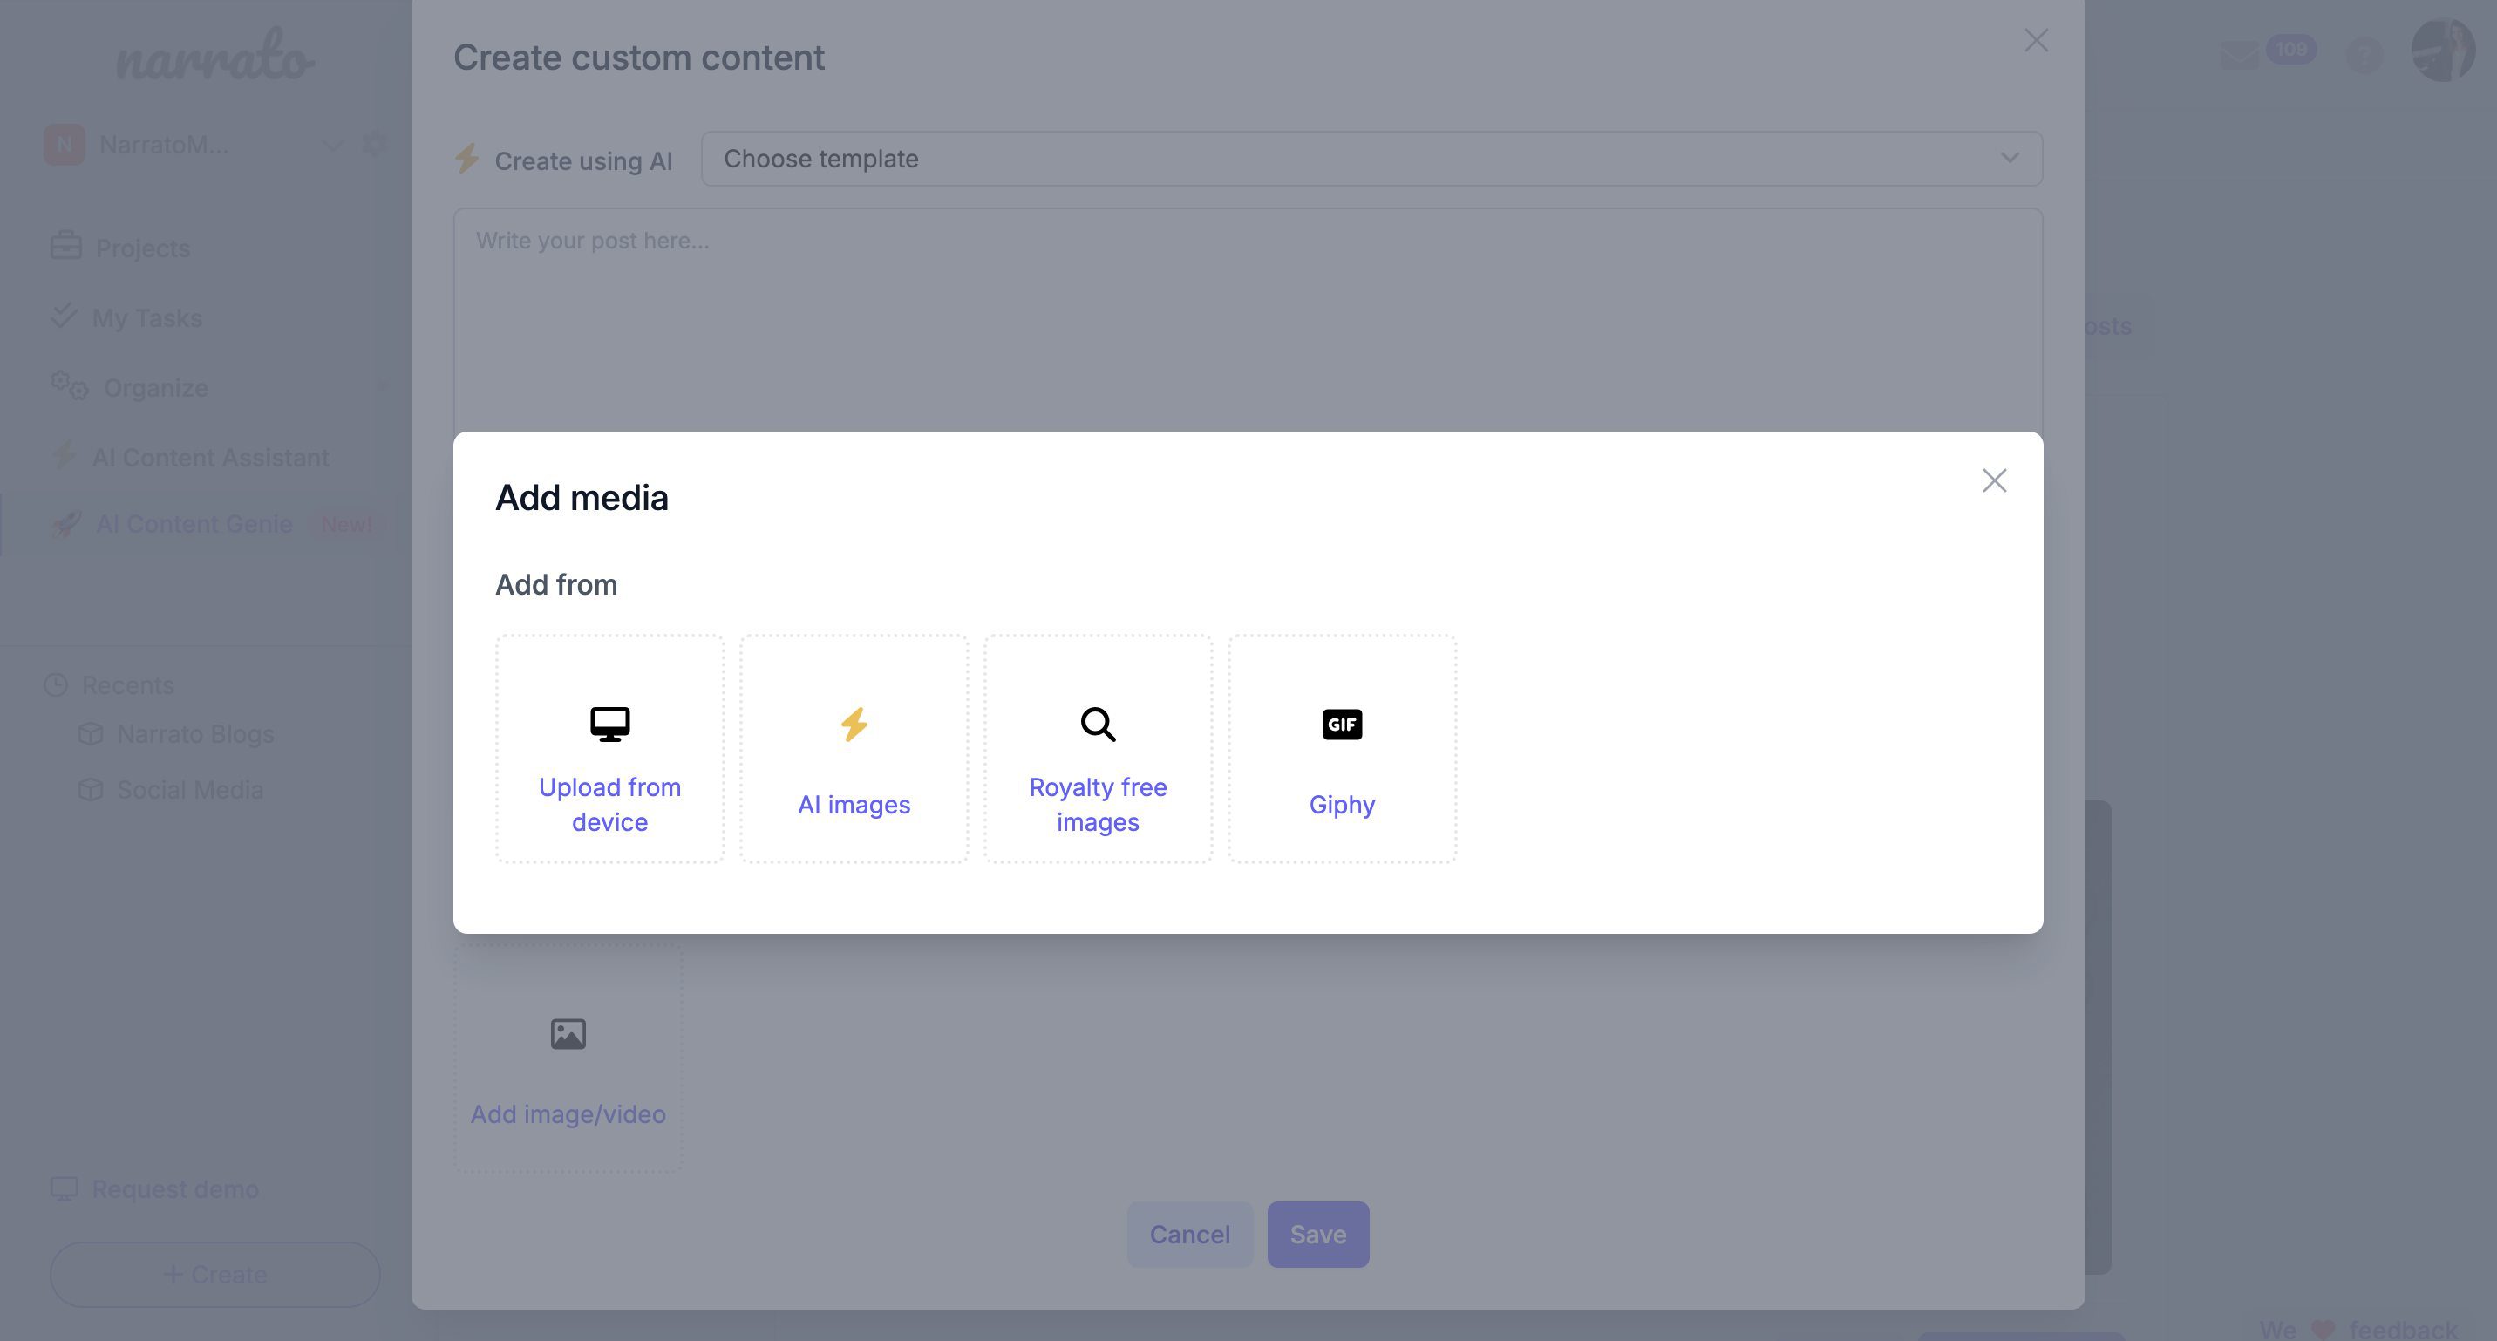Select the Giphy GIF icon
2497x1341 pixels.
1343,725
